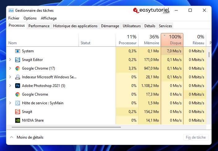Select the Processus tab
218x151 pixels.
pyautogui.click(x=17, y=25)
